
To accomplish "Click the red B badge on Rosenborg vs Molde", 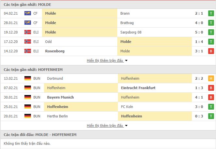I will 211,51.
